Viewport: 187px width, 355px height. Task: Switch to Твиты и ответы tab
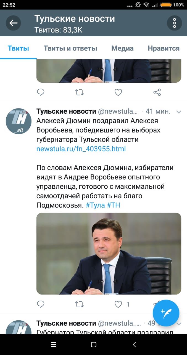tap(70, 48)
